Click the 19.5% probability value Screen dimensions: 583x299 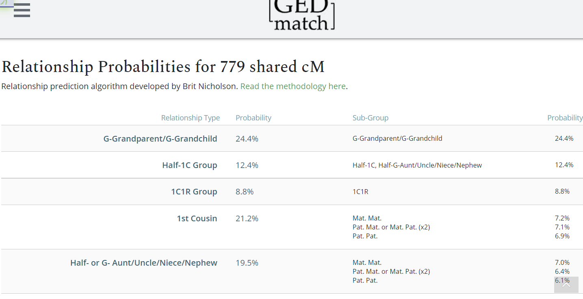click(x=247, y=263)
